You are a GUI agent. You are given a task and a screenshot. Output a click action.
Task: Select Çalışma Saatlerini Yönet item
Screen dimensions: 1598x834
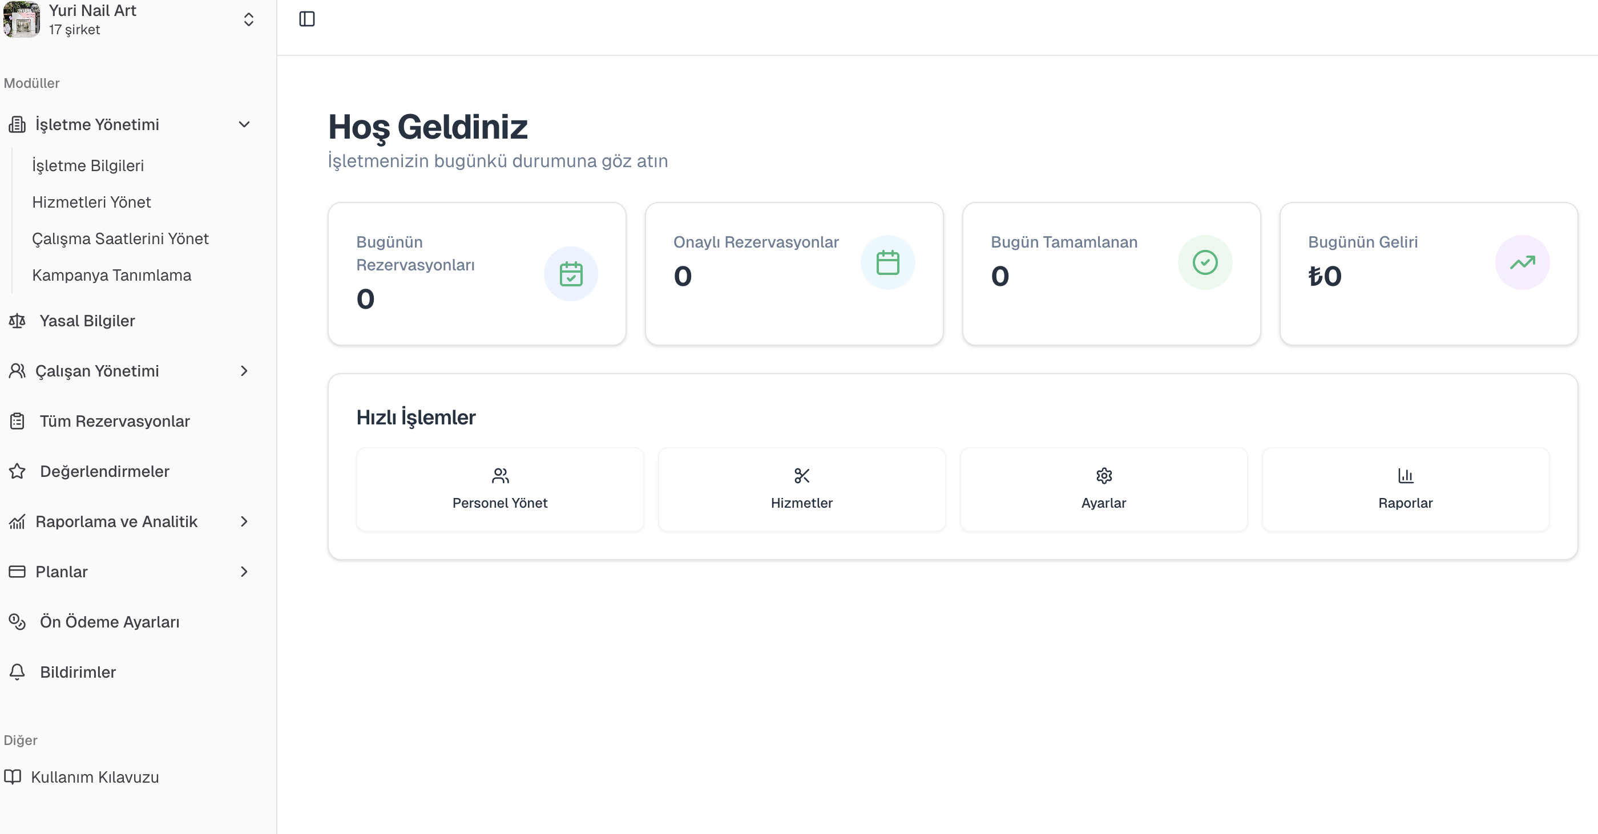tap(120, 238)
